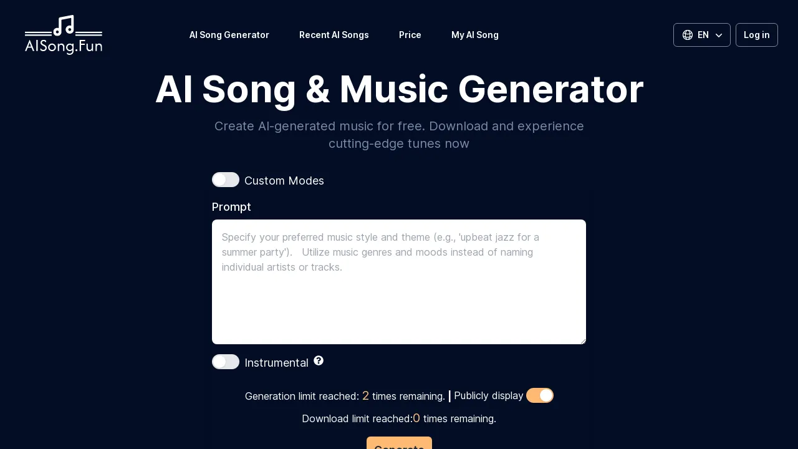Open the AI Song Generator menu item
This screenshot has width=798, height=449.
click(x=229, y=35)
